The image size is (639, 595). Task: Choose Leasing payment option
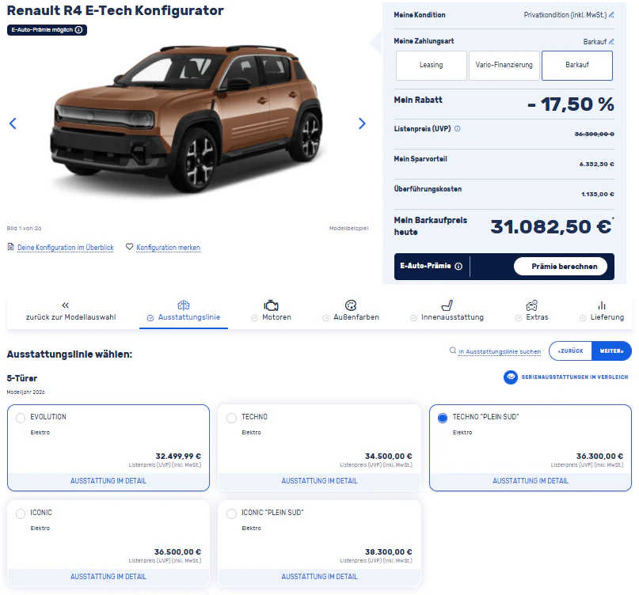(432, 65)
